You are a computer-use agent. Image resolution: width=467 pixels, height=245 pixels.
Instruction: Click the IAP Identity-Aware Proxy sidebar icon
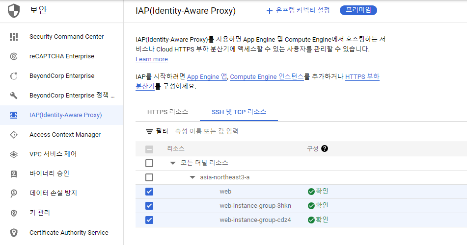click(x=14, y=115)
